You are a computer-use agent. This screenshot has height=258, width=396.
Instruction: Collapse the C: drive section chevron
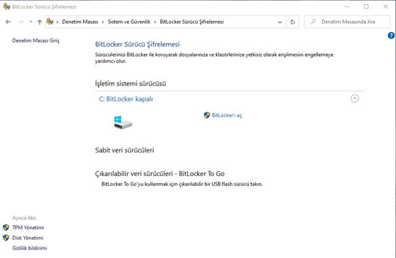355,98
